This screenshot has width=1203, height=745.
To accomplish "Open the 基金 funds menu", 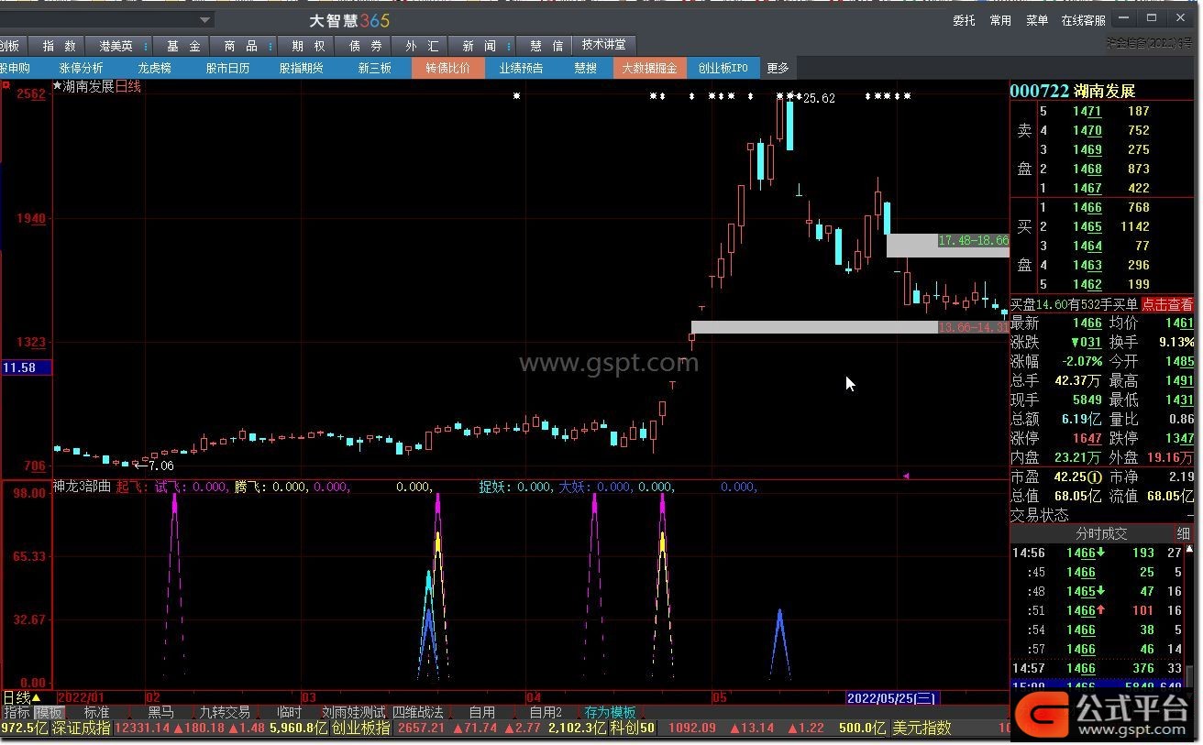I will 182,46.
